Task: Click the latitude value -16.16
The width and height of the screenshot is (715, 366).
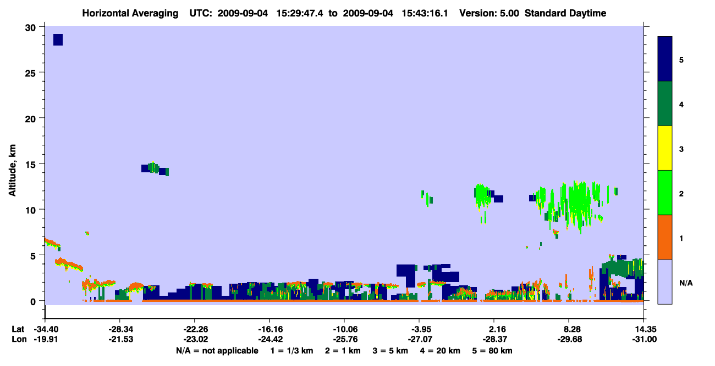Action: [269, 329]
